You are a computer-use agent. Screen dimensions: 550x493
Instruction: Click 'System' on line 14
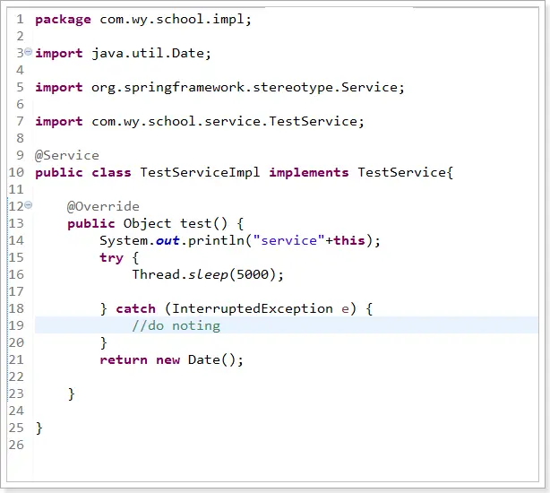(124, 241)
